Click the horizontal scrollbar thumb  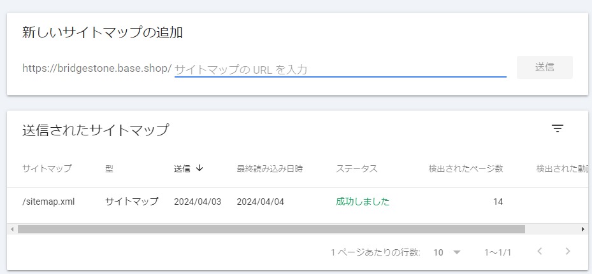(271, 229)
